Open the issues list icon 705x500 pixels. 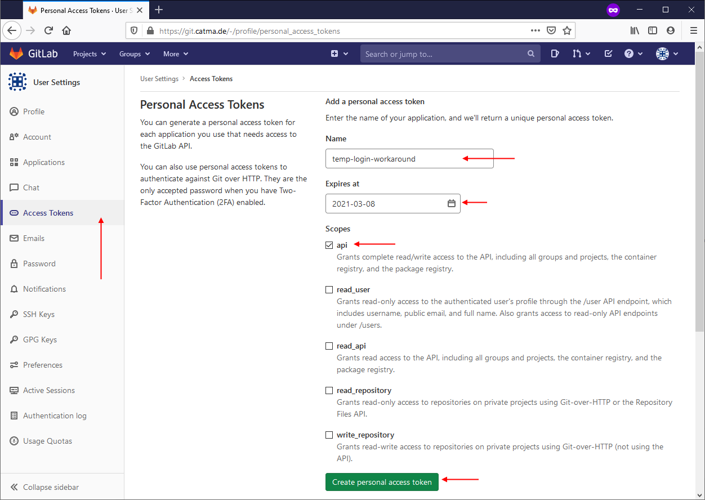coord(555,53)
